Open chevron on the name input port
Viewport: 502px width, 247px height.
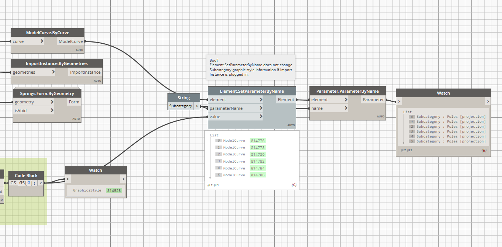pos(346,108)
